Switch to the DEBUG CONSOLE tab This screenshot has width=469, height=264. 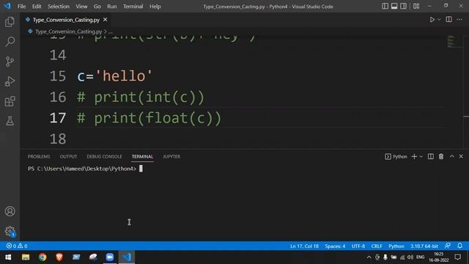pos(104,156)
